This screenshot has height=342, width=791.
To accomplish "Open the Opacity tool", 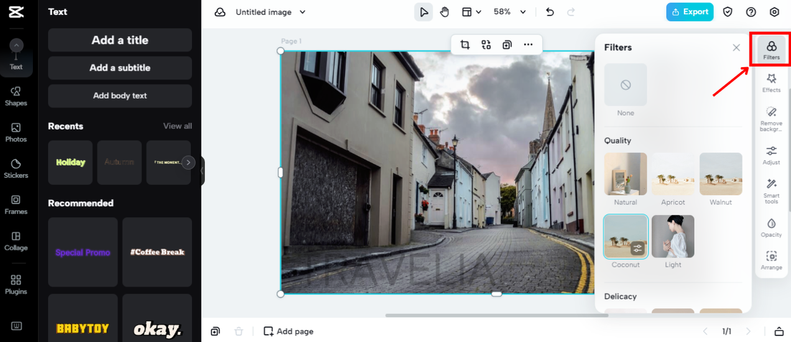I will click(771, 228).
